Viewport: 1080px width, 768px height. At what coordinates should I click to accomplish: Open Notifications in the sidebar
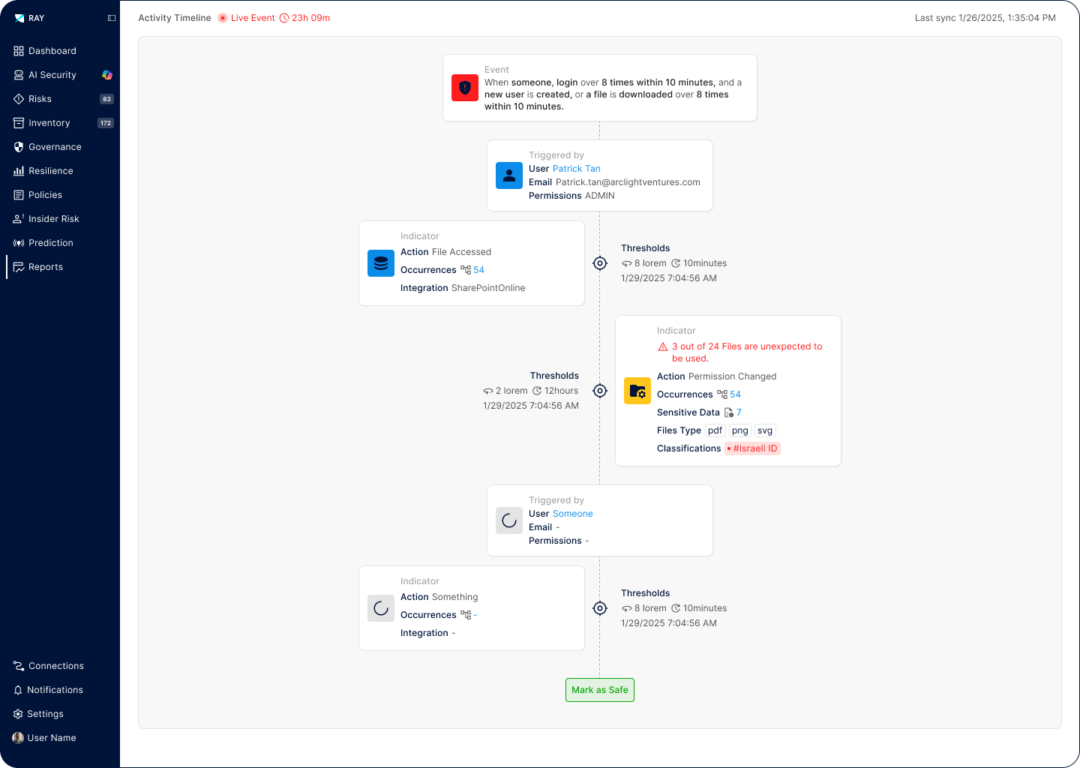55,690
